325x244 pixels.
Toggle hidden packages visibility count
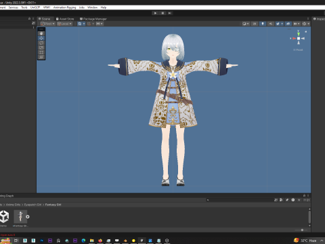point(307,200)
